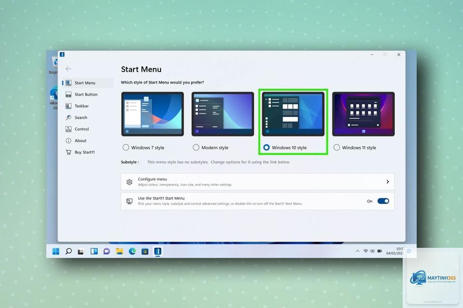The height and width of the screenshot is (308, 463).
Task: Click the volume speaker tray icon
Action: tap(372, 251)
